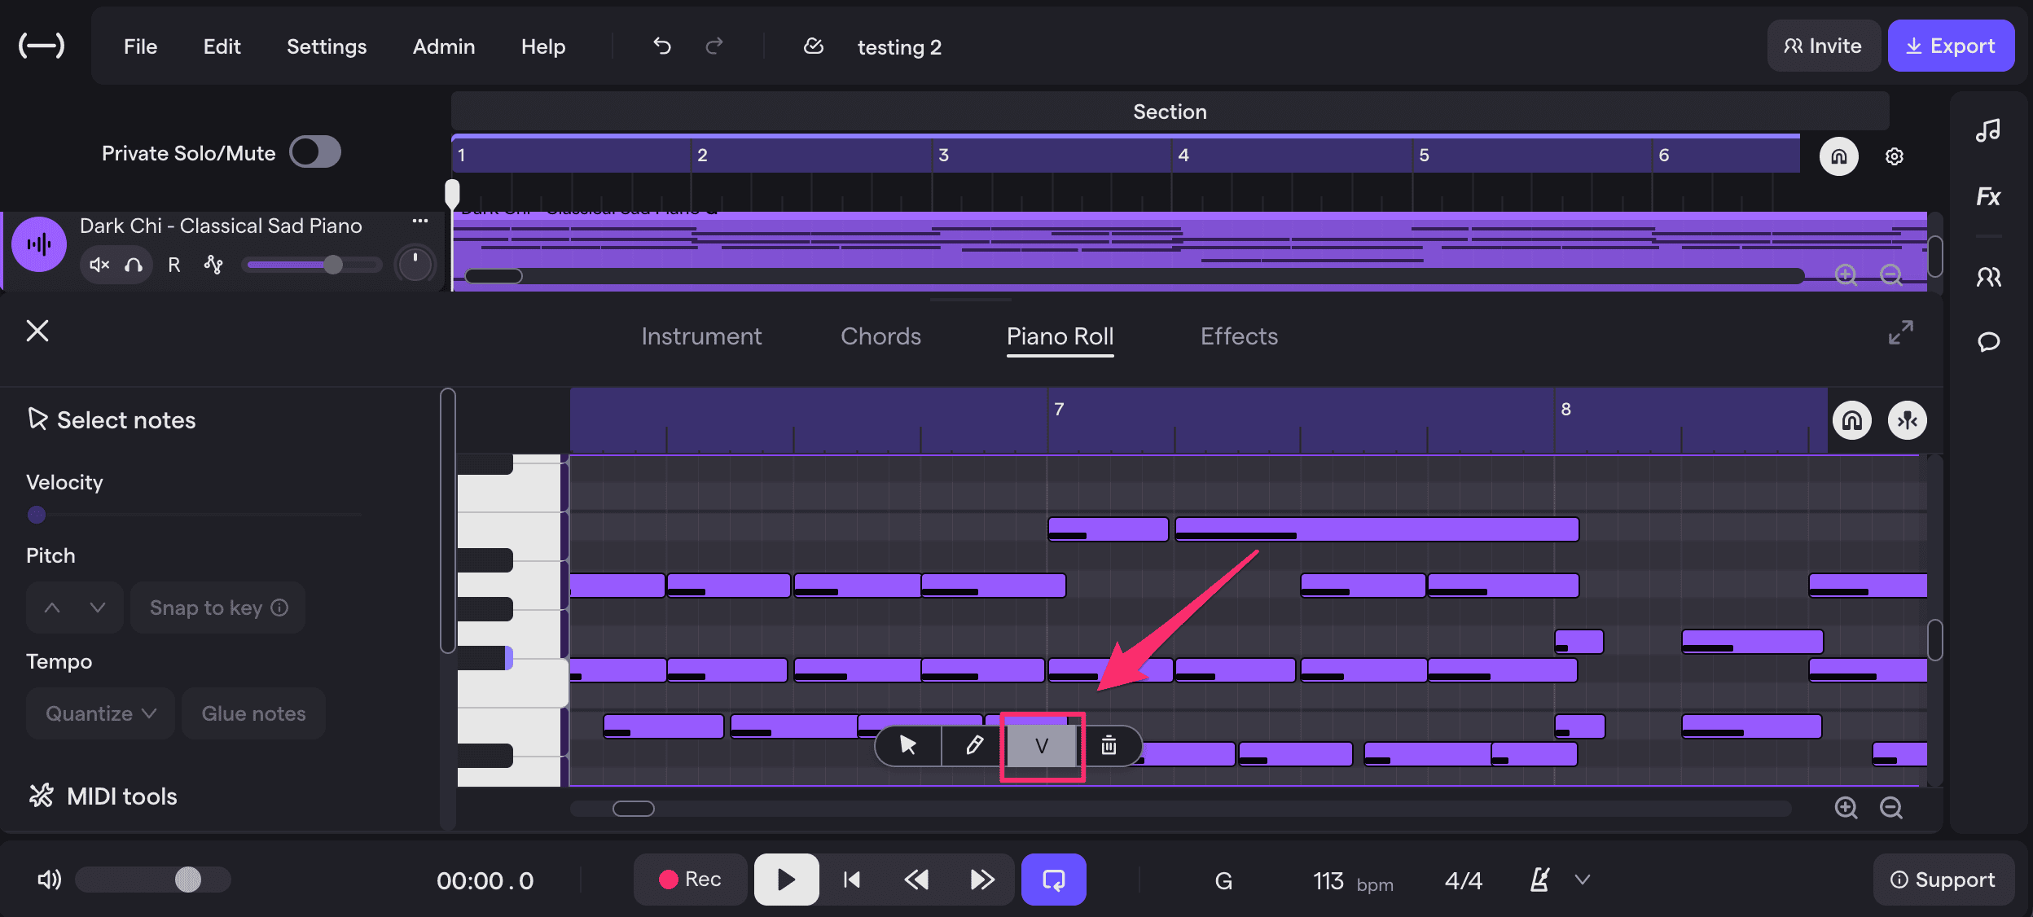Screen dimensions: 2033x917
Task: Click the Dark Chi track waveform icon
Action: 39,244
